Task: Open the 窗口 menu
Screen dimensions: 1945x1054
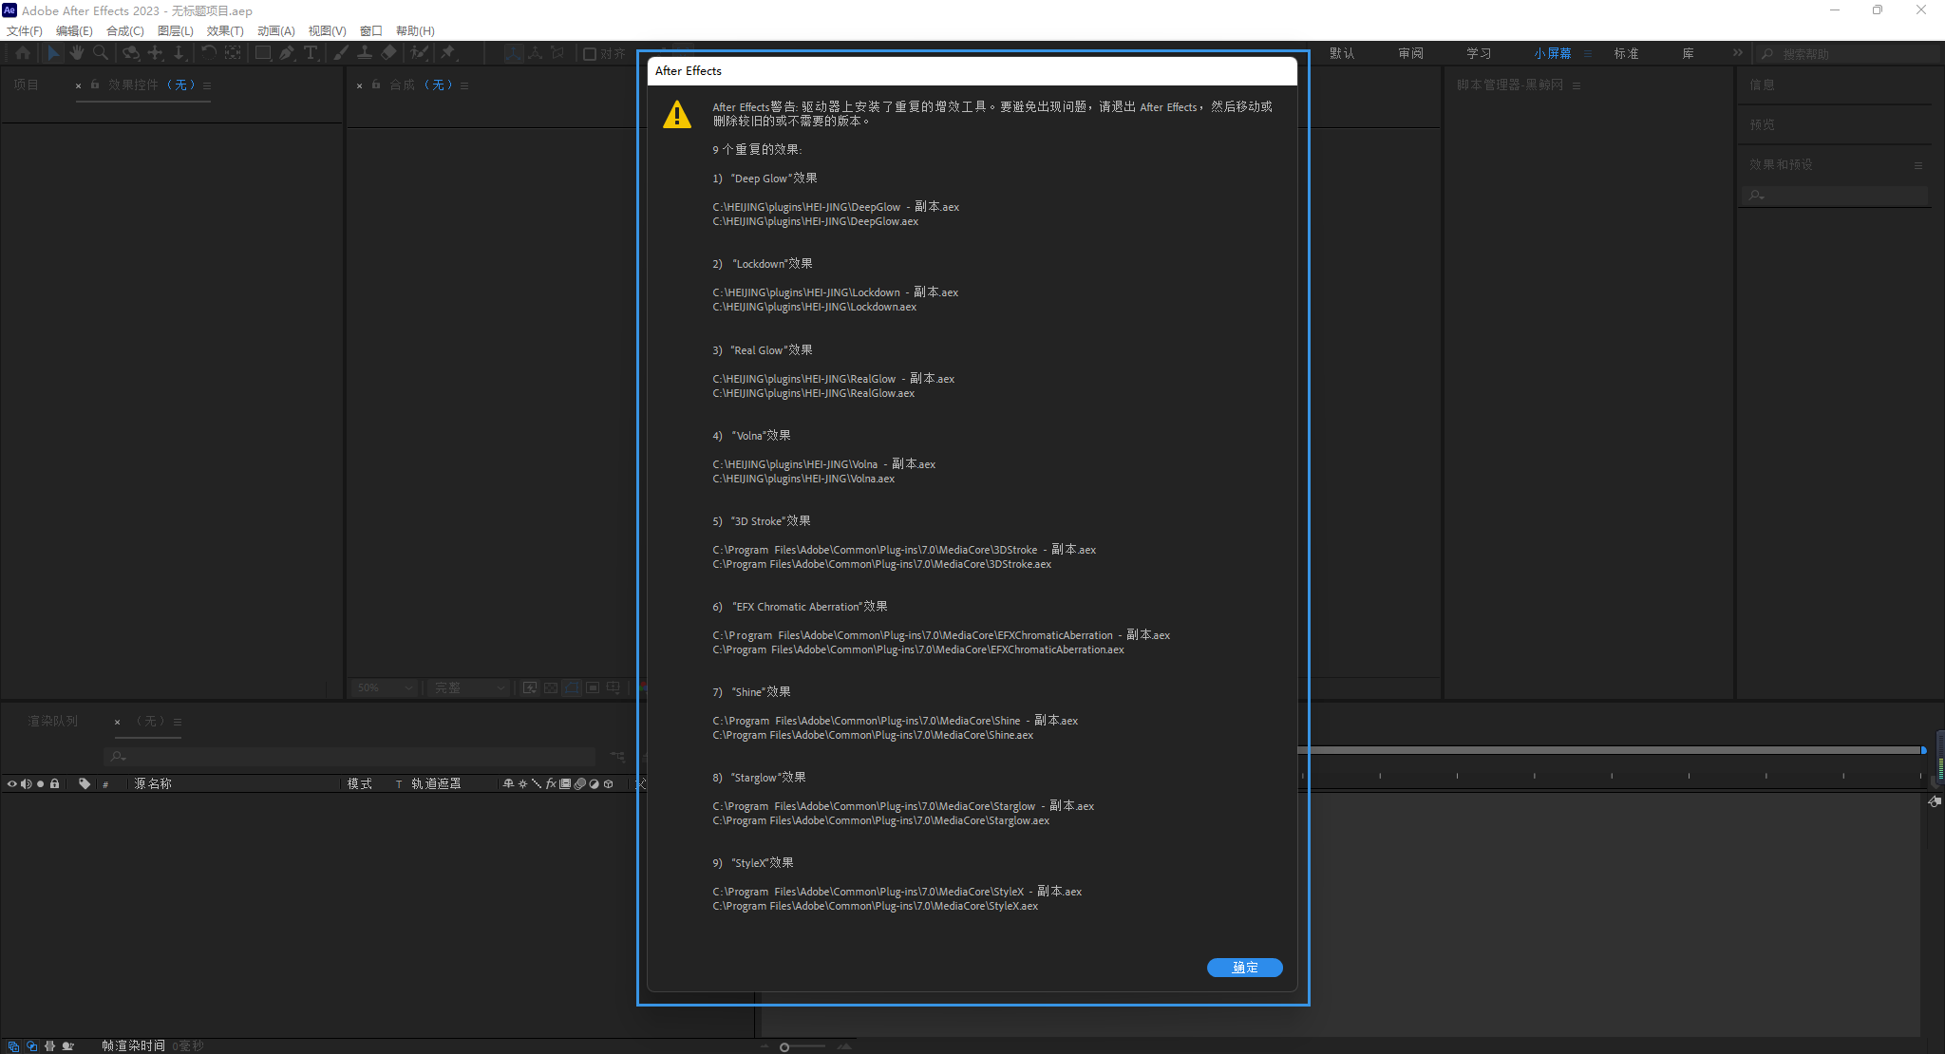Action: [x=371, y=31]
